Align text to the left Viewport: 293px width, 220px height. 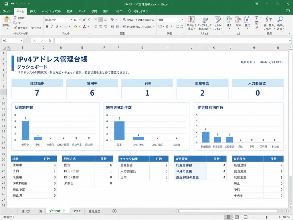[x=96, y=27]
